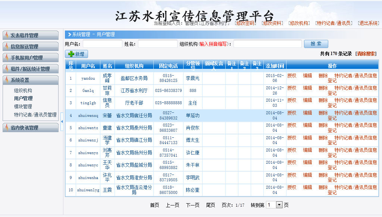Focus the 组织机构 search input field
The width and height of the screenshot is (382, 217).
click(x=267, y=44)
